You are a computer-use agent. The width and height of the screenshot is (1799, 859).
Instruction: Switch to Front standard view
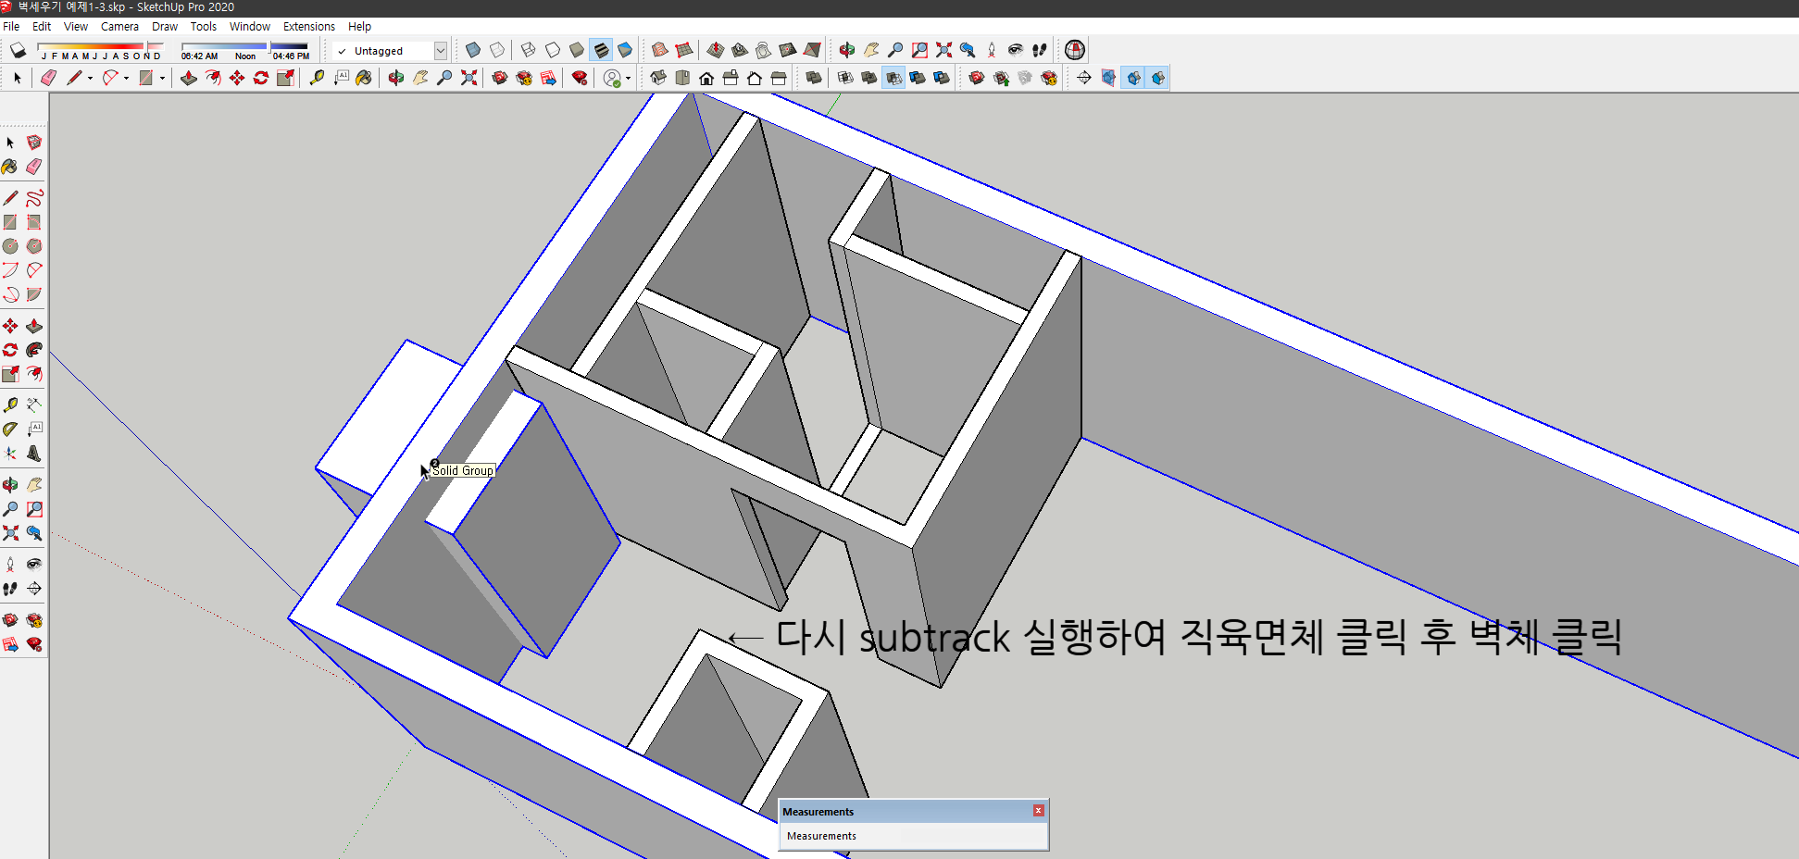pyautogui.click(x=706, y=78)
